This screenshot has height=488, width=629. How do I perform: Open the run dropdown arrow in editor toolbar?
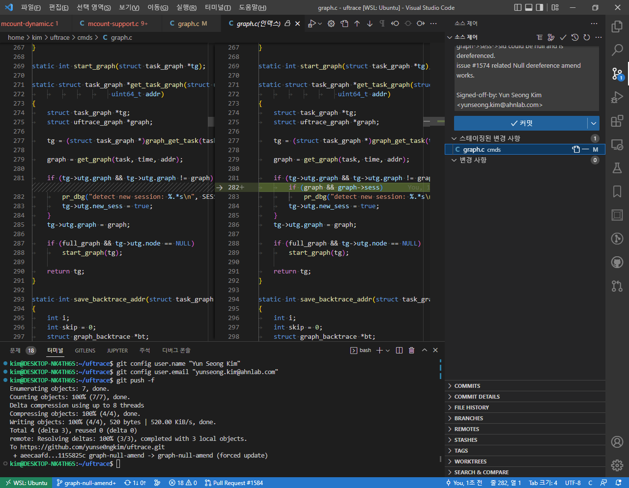coord(320,24)
